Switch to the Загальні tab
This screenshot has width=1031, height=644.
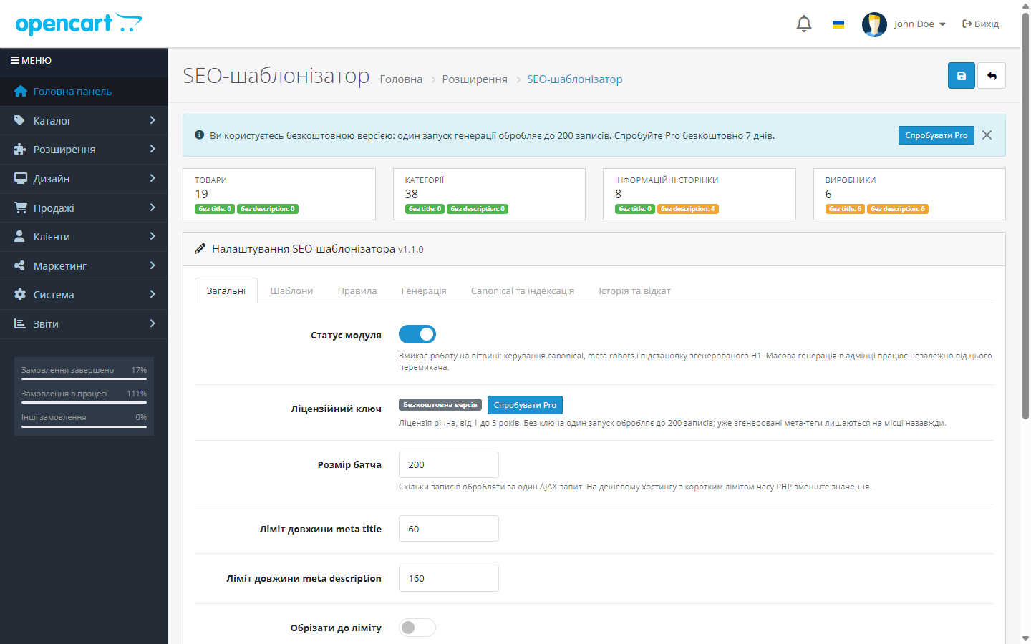[x=226, y=291]
